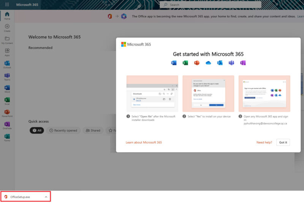This screenshot has height=203, width=304.
Task: Dismiss the dialog with Got it
Action: pyautogui.click(x=283, y=142)
